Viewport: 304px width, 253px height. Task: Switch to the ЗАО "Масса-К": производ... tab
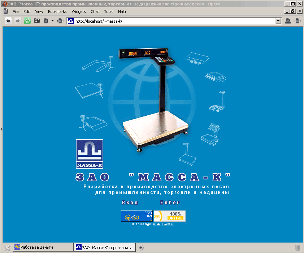[104, 247]
